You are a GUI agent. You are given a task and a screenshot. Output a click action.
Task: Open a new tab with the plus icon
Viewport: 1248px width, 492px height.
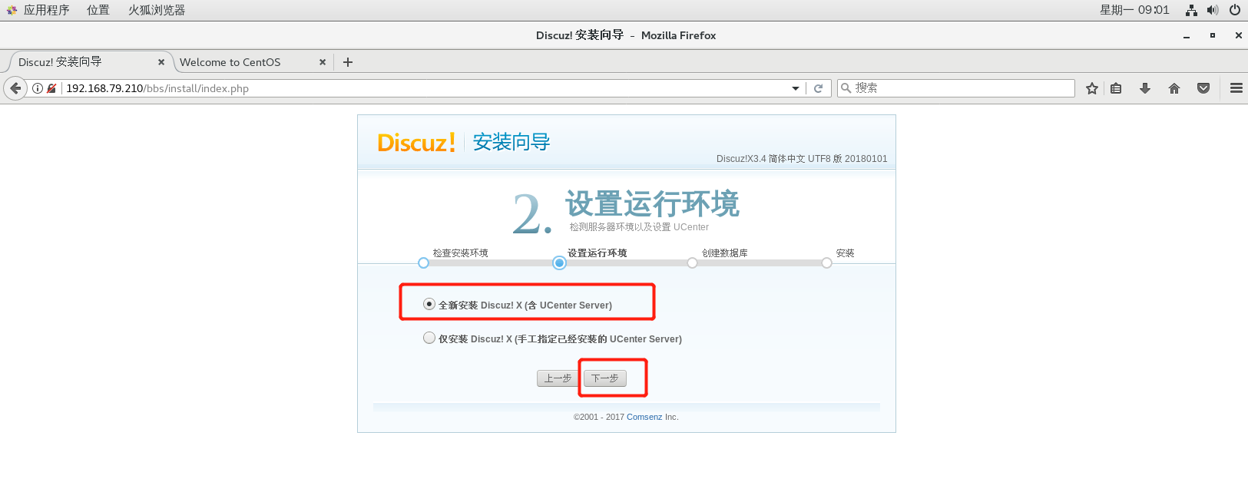tap(348, 62)
